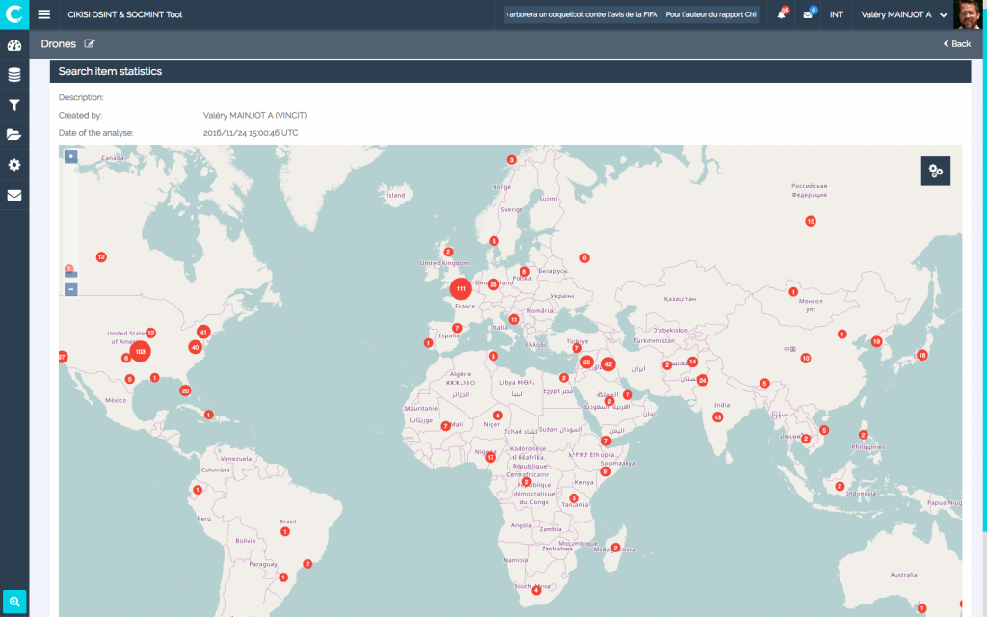Open settings gear in left sidebar
The image size is (987, 617).
13,165
